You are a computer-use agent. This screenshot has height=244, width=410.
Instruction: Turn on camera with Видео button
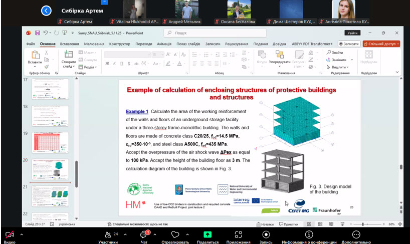(10, 234)
